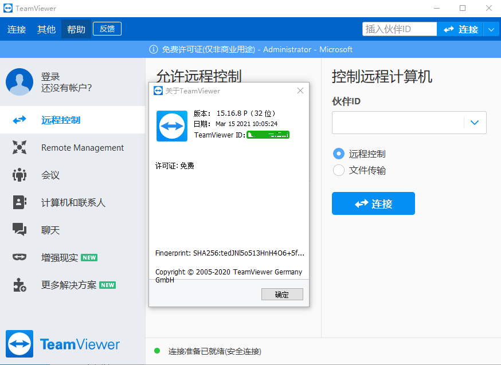Click the 许可证: 免费 text
The height and width of the screenshot is (365, 501).
point(175,166)
